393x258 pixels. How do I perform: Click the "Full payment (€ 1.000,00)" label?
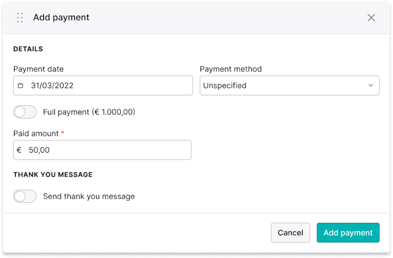coord(89,112)
